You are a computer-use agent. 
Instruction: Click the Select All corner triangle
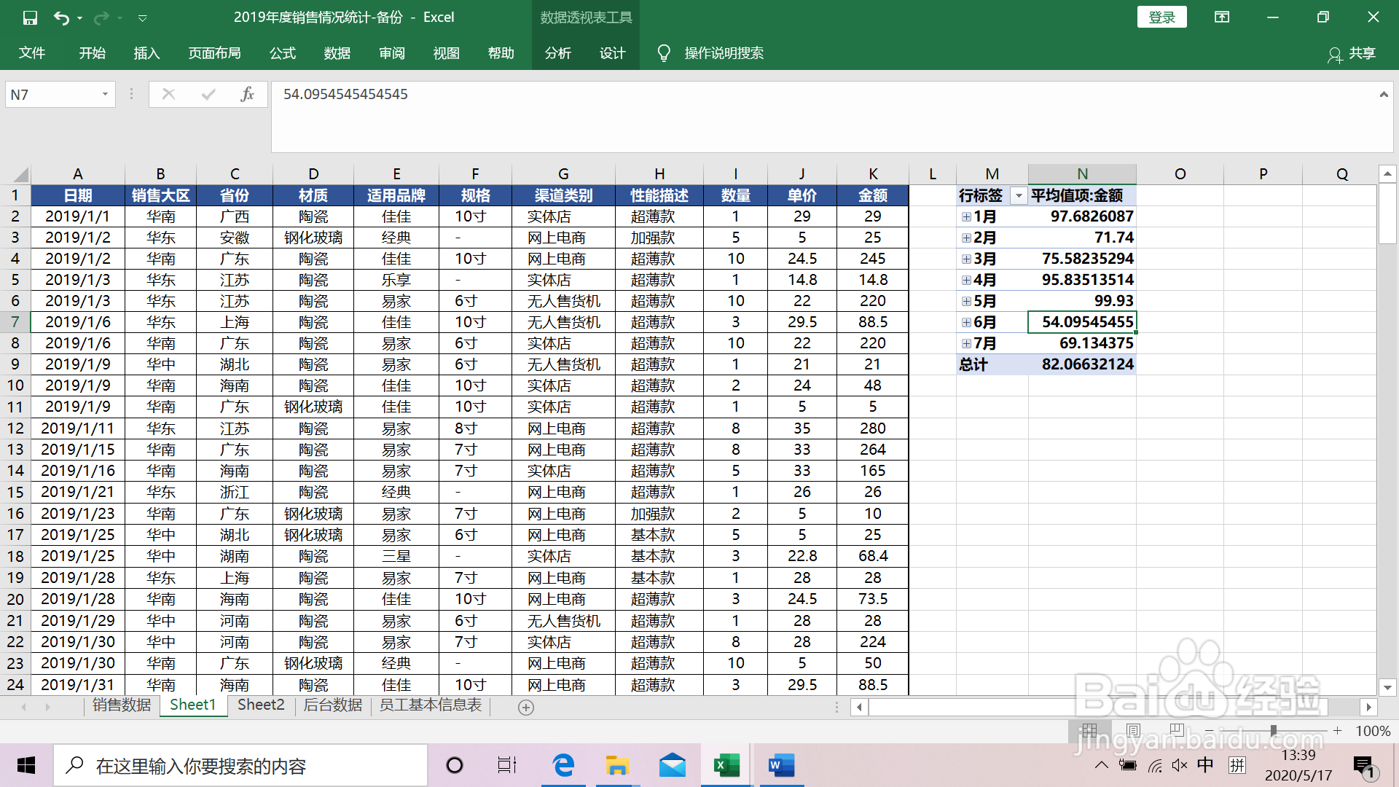tap(20, 174)
